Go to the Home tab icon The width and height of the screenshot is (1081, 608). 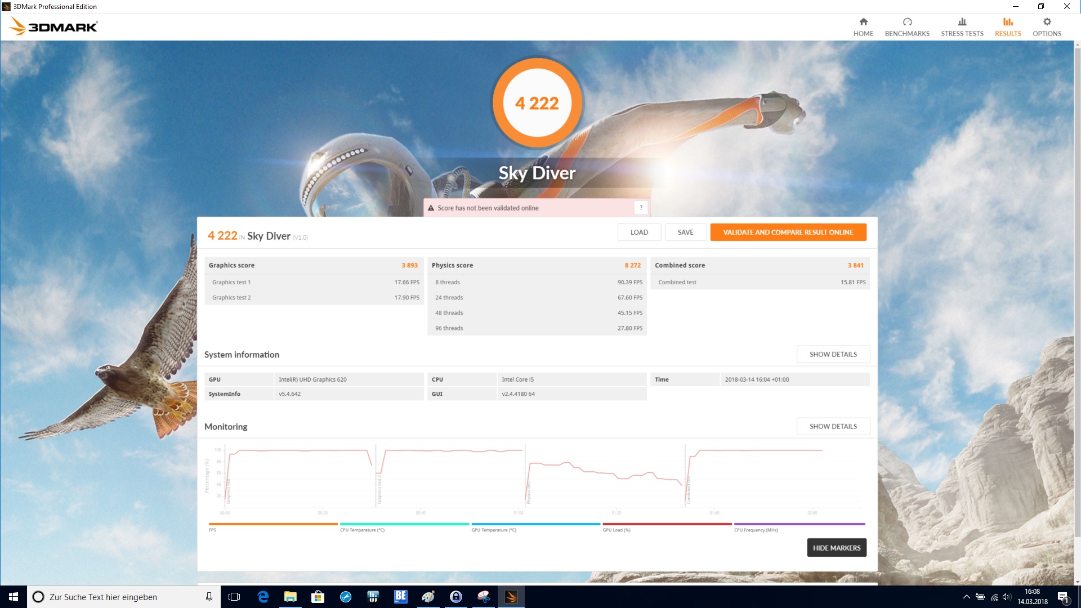pos(863,22)
